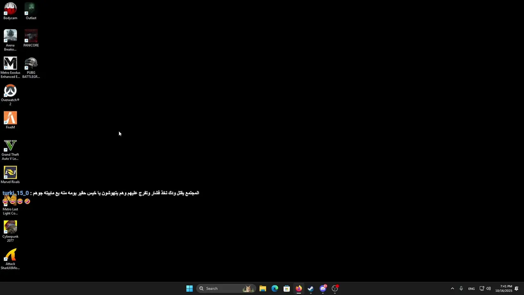Open the Windows Start menu
The height and width of the screenshot is (295, 524).
coord(190,288)
